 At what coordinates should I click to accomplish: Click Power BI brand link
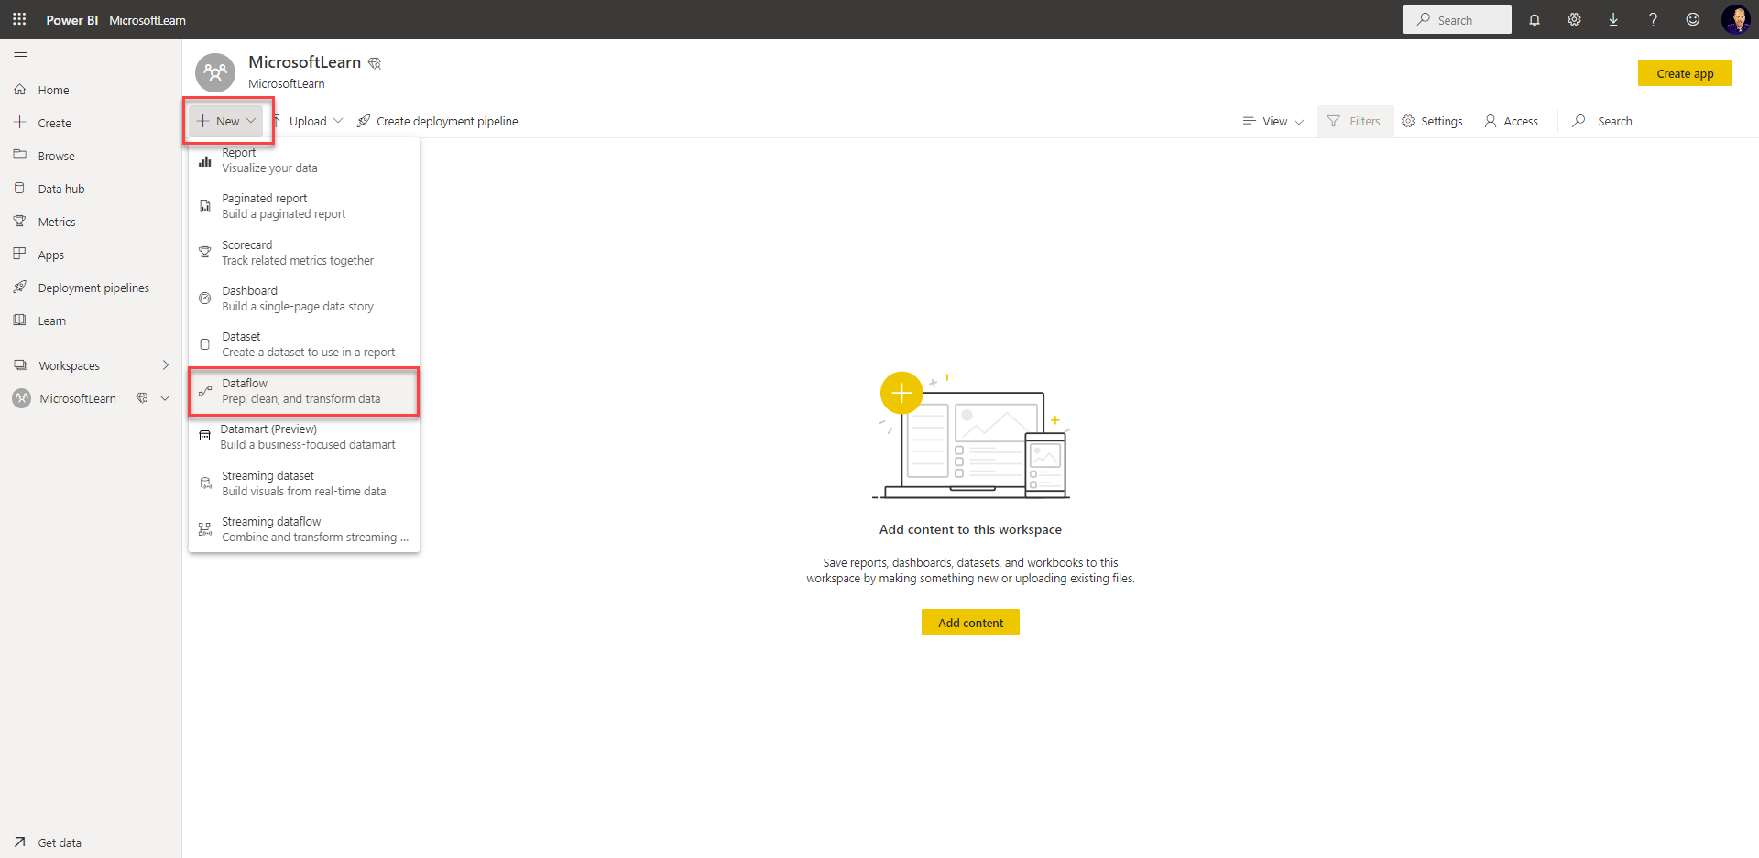tap(72, 20)
